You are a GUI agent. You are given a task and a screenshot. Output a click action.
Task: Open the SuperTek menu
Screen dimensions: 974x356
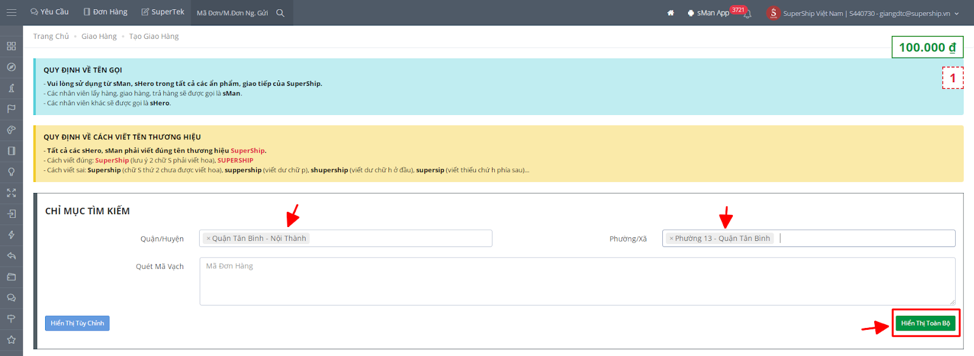pos(163,12)
